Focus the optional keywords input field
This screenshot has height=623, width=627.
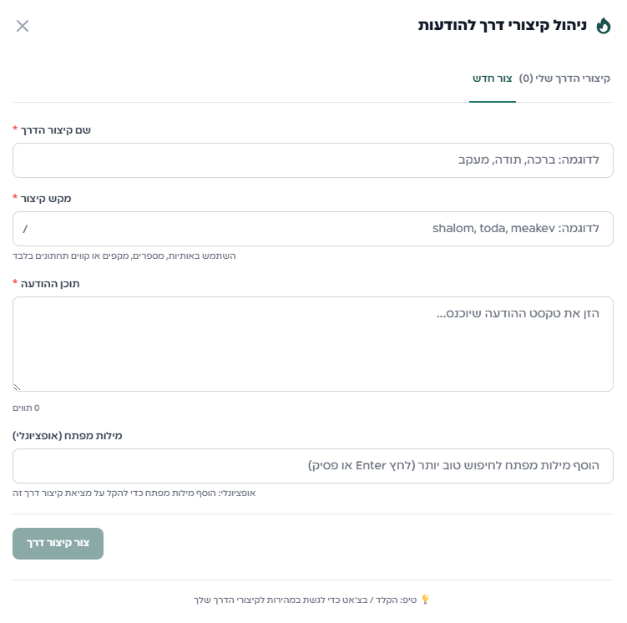pos(313,466)
